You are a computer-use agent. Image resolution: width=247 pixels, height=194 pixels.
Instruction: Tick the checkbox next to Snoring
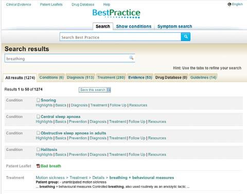coord(38,100)
